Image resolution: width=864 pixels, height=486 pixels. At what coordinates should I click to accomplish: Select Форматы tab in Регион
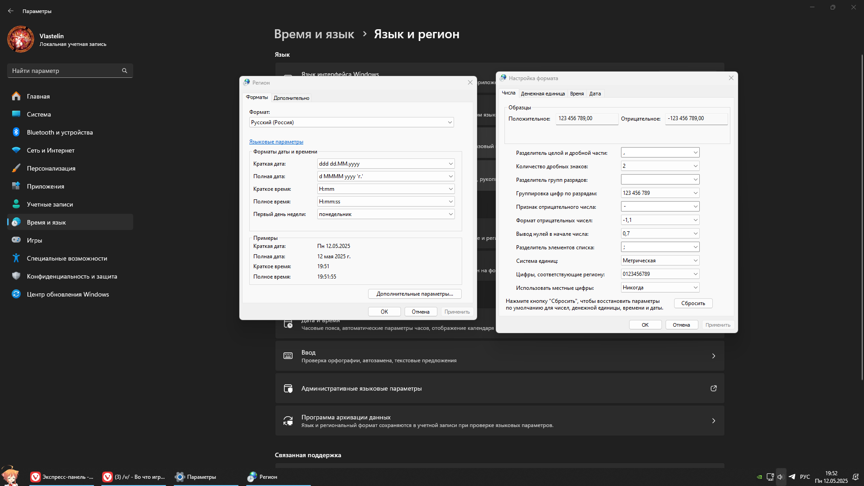coord(257,97)
